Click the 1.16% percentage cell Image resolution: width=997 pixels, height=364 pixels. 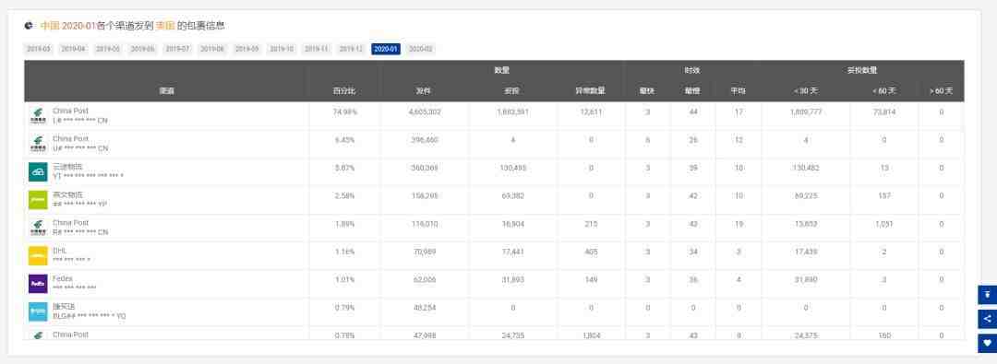click(x=344, y=252)
